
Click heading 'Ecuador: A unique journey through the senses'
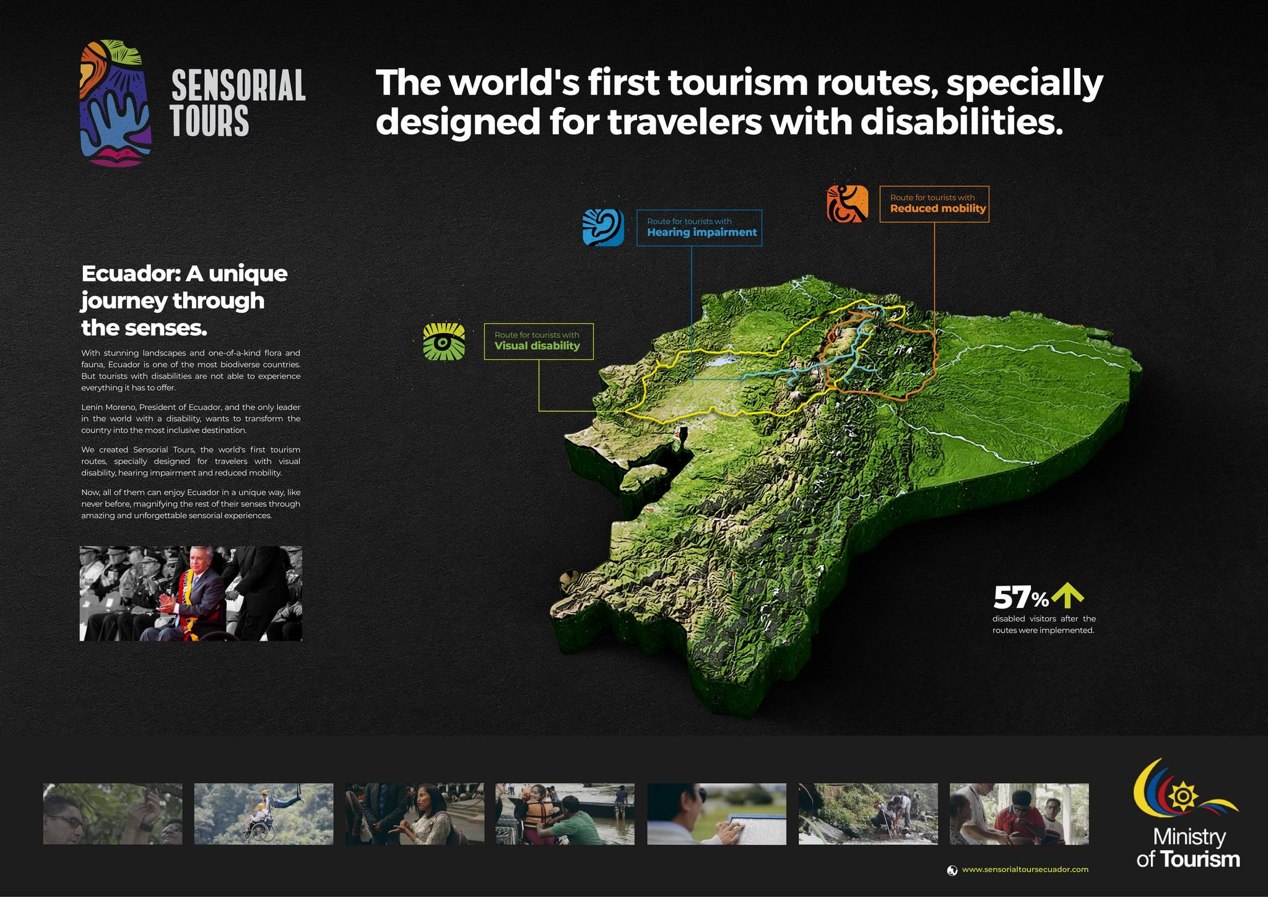185,300
